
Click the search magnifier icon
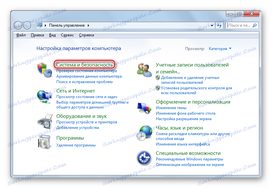pyautogui.click(x=254, y=25)
